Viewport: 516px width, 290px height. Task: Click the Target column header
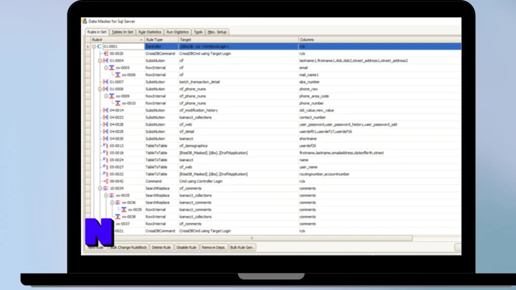pos(238,39)
